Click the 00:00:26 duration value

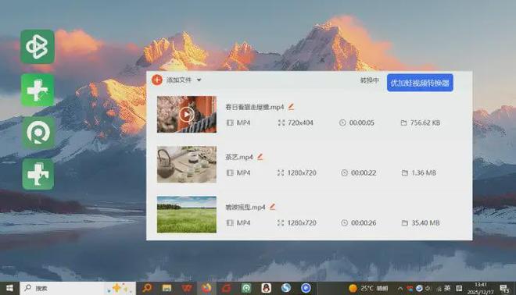(x=364, y=222)
